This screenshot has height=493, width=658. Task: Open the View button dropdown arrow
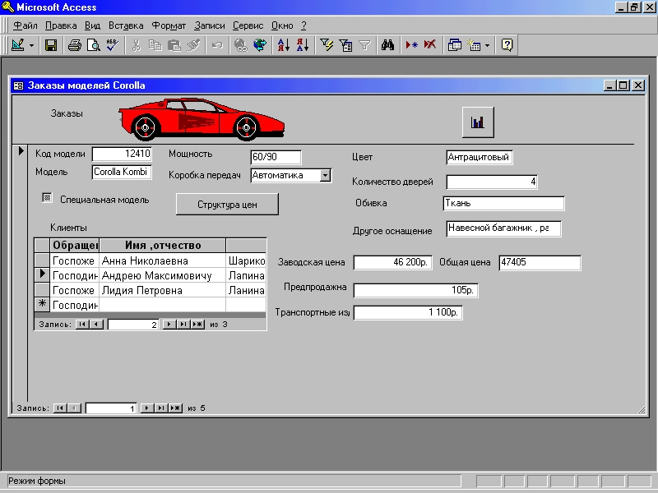(x=31, y=45)
